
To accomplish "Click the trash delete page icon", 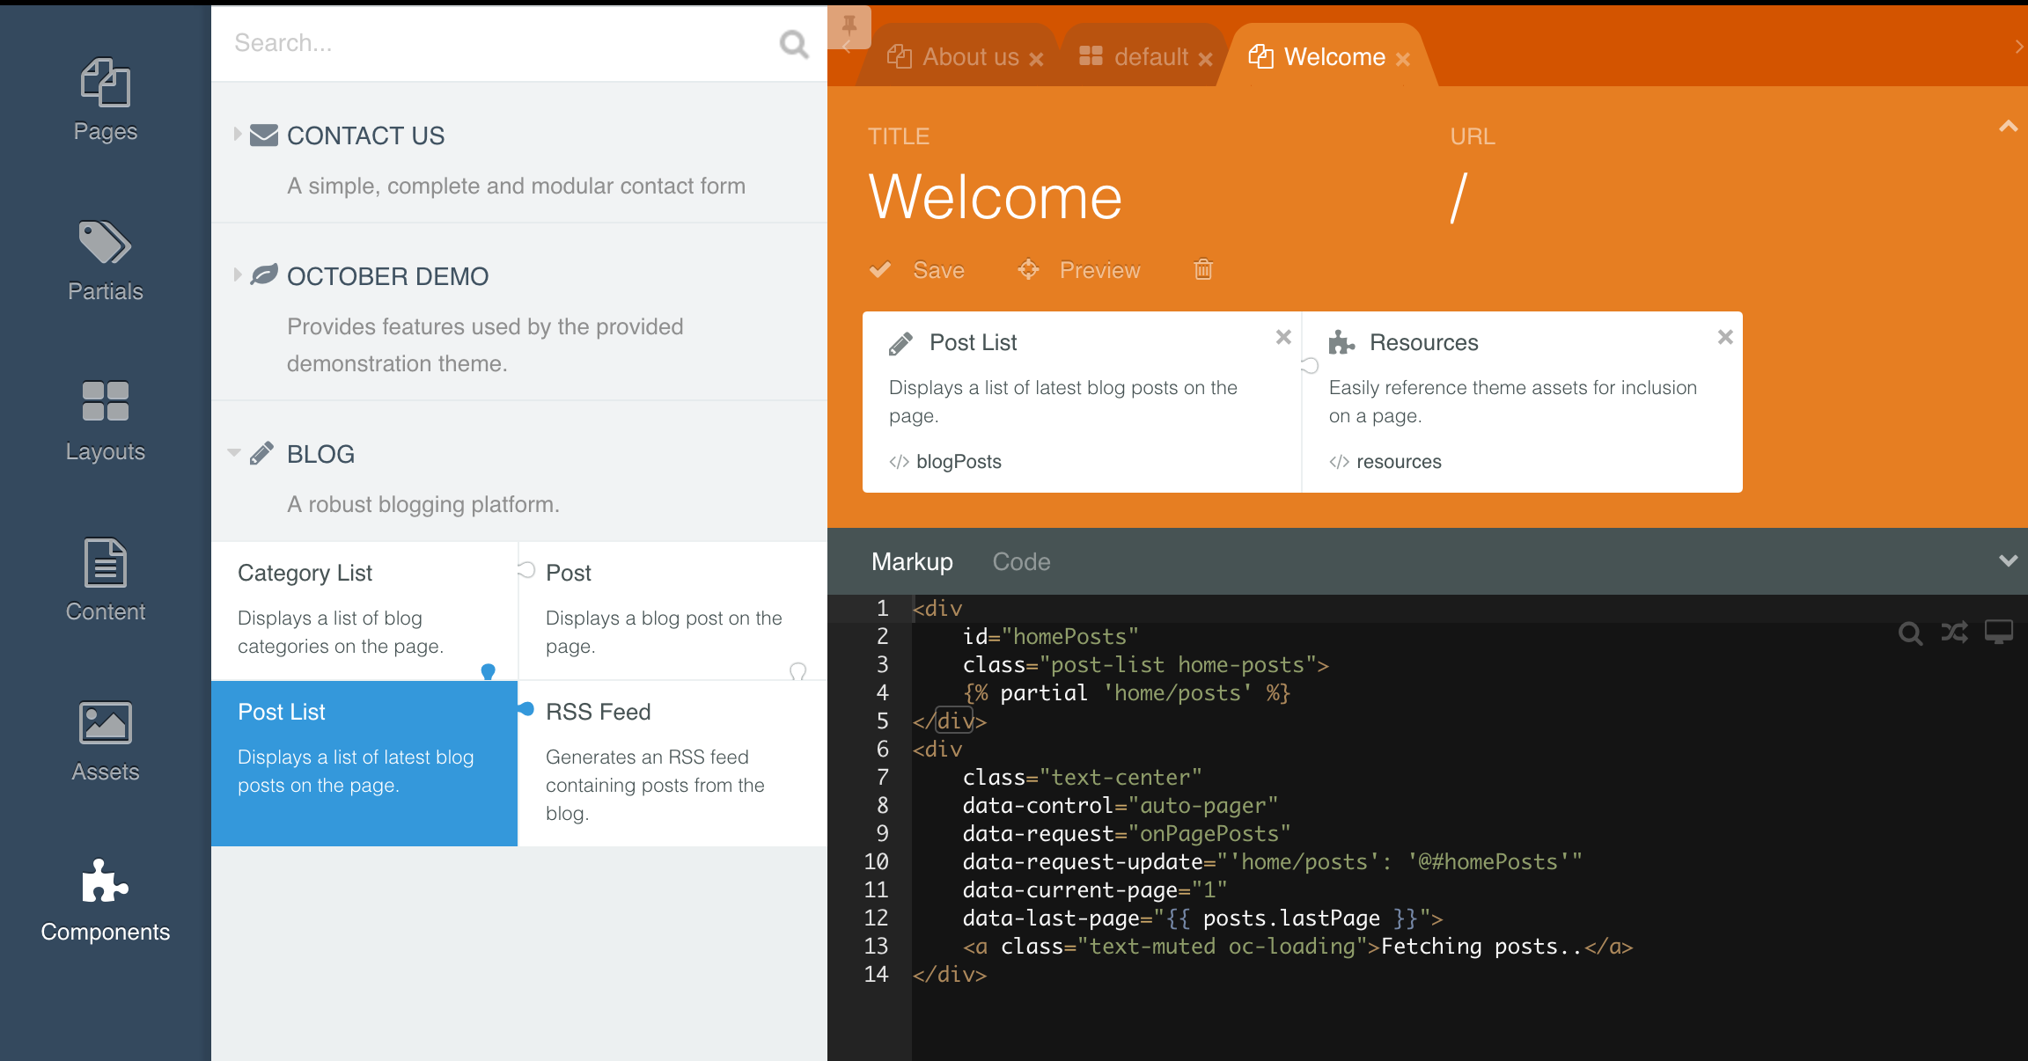I will 1203,269.
